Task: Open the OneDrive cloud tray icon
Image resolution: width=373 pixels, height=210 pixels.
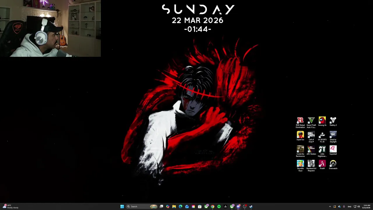Action: tap(339, 206)
